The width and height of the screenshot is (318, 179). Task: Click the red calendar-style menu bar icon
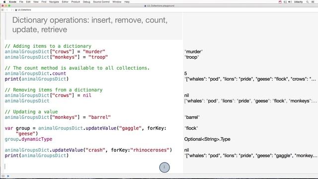[280, 2]
